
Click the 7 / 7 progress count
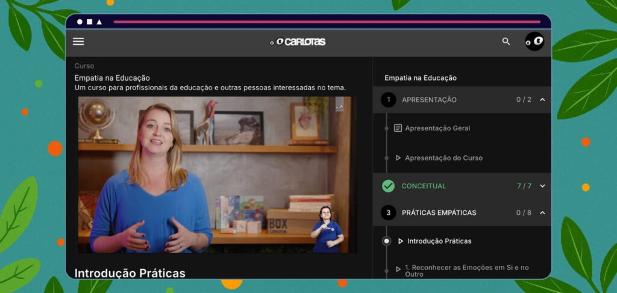tap(524, 186)
